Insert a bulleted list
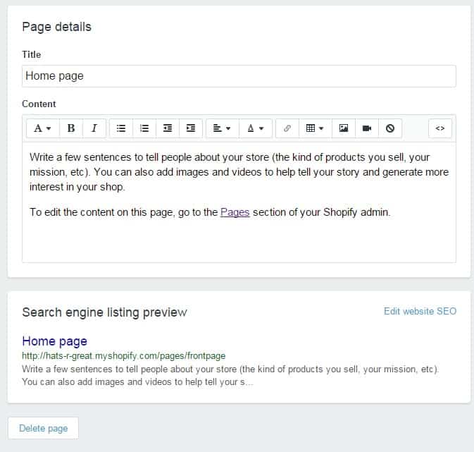Screen dimensions: 474x452 coord(121,128)
